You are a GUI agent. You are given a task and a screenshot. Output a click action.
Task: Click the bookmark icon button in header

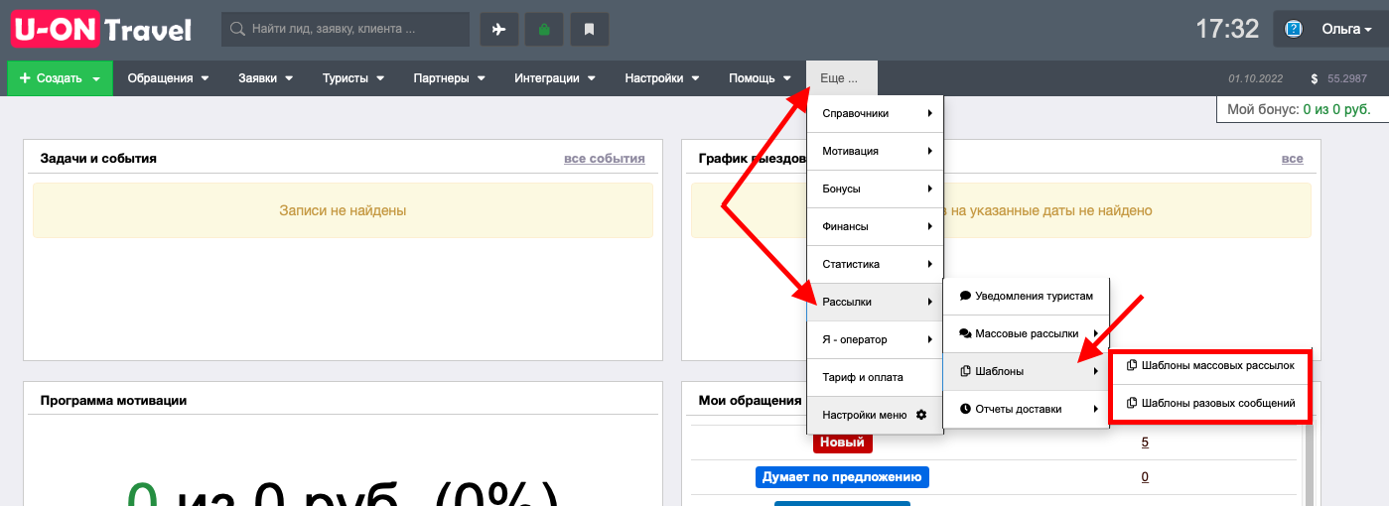click(589, 30)
